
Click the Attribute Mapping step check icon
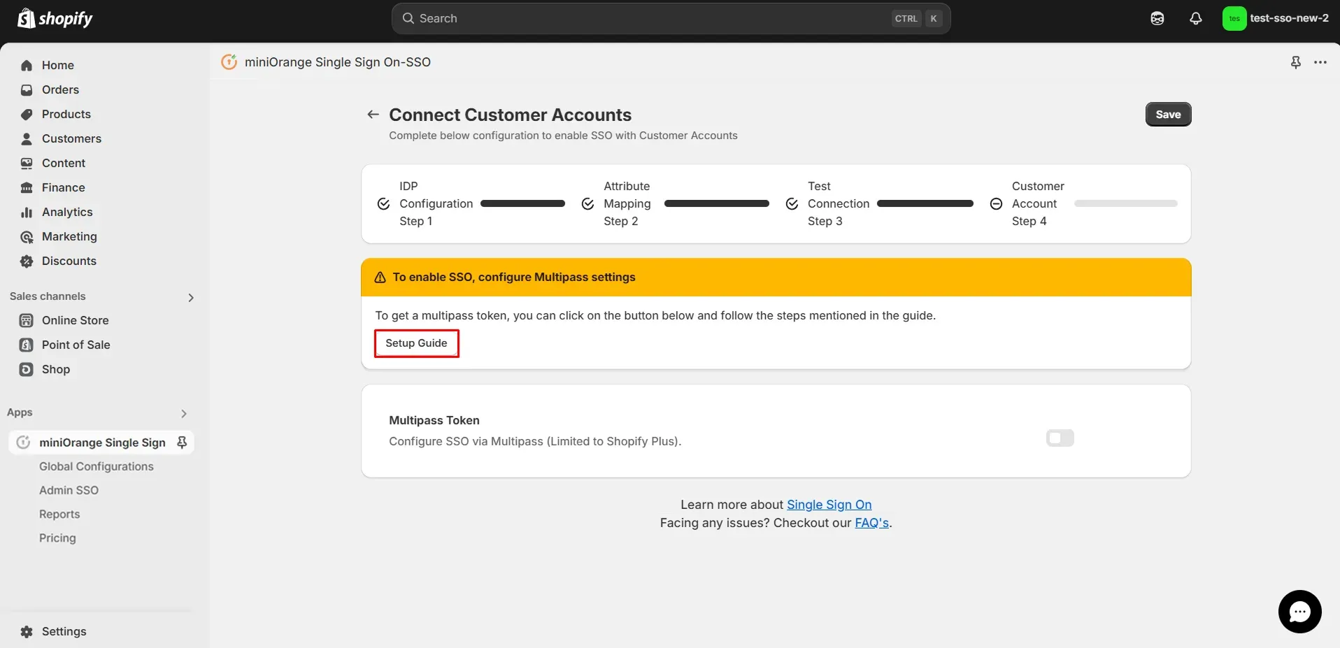(x=587, y=203)
